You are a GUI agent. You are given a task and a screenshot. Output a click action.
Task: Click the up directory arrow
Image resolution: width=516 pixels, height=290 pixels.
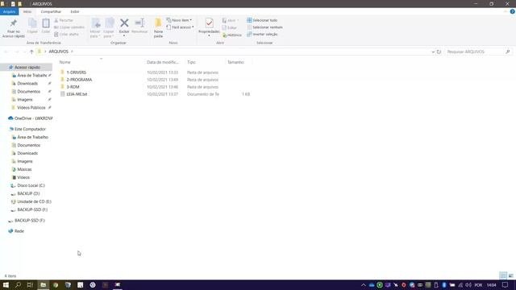click(x=31, y=52)
